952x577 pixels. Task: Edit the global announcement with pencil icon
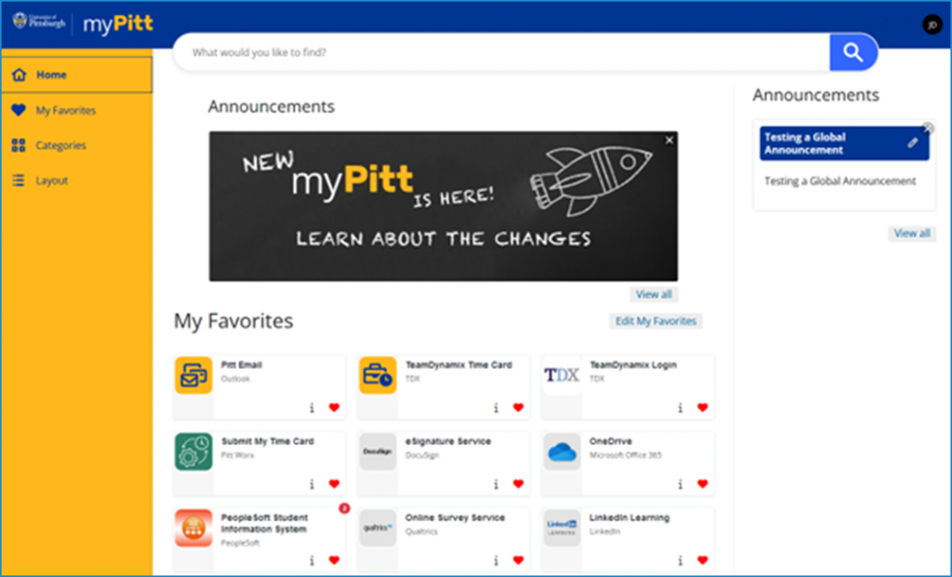[x=912, y=143]
